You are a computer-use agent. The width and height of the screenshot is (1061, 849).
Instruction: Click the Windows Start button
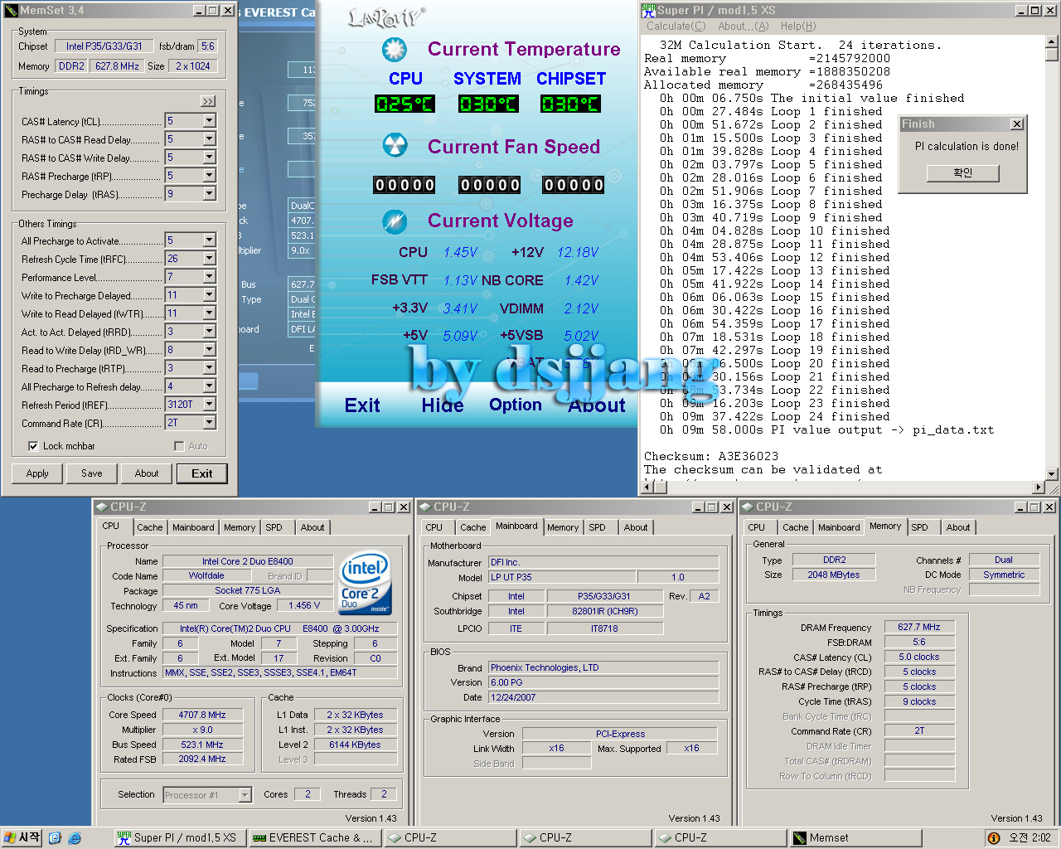22,838
